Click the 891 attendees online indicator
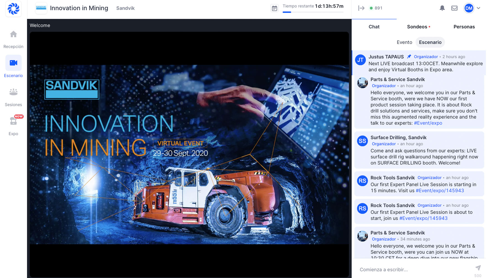Image resolution: width=487 pixels, height=278 pixels. click(x=376, y=8)
